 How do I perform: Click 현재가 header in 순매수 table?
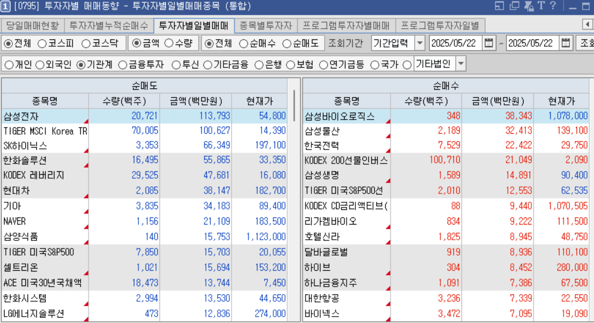point(562,101)
